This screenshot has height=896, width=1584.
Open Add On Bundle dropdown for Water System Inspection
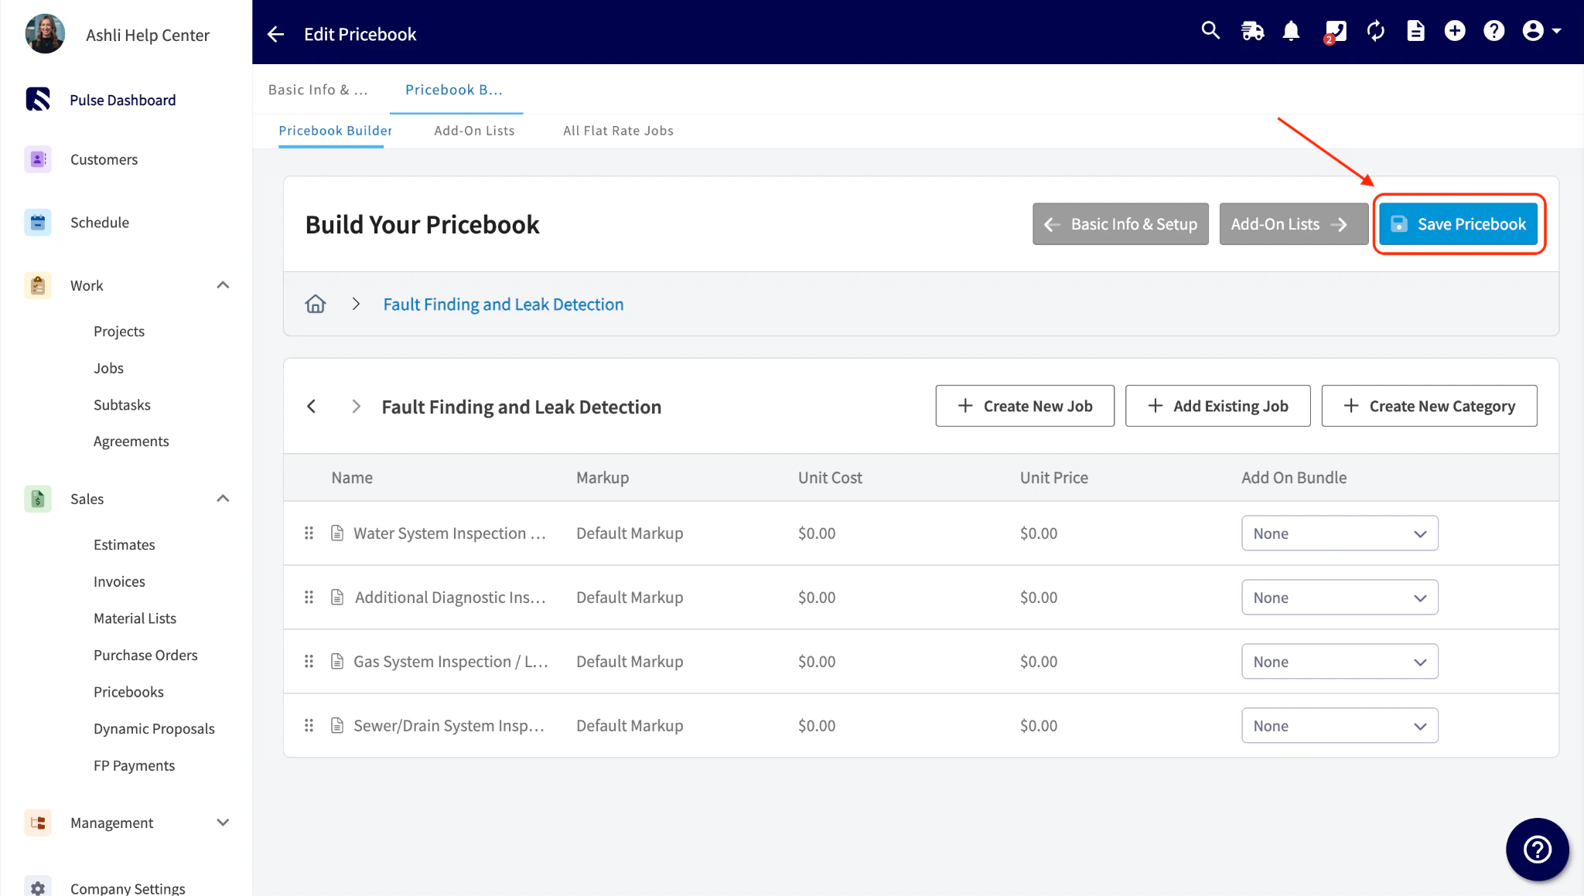1340,533
